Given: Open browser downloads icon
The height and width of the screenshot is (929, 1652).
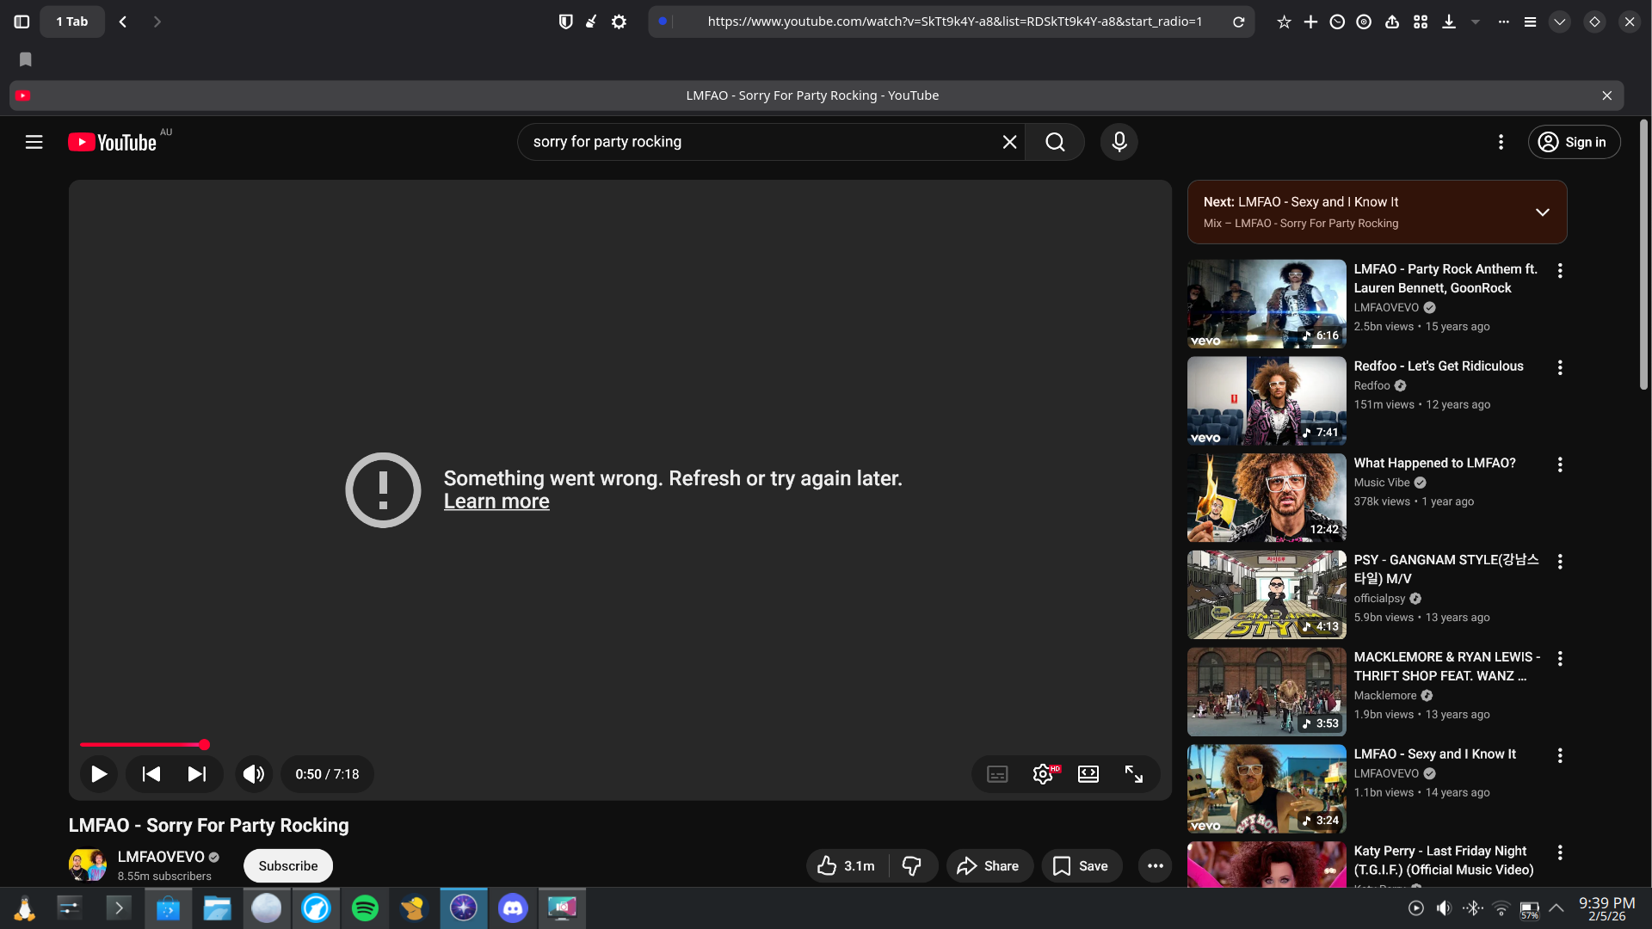Looking at the screenshot, I should point(1449,22).
